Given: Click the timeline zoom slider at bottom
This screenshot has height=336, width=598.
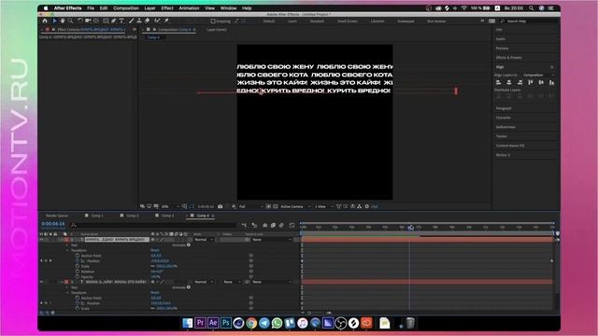Looking at the screenshot, I should coord(319,313).
